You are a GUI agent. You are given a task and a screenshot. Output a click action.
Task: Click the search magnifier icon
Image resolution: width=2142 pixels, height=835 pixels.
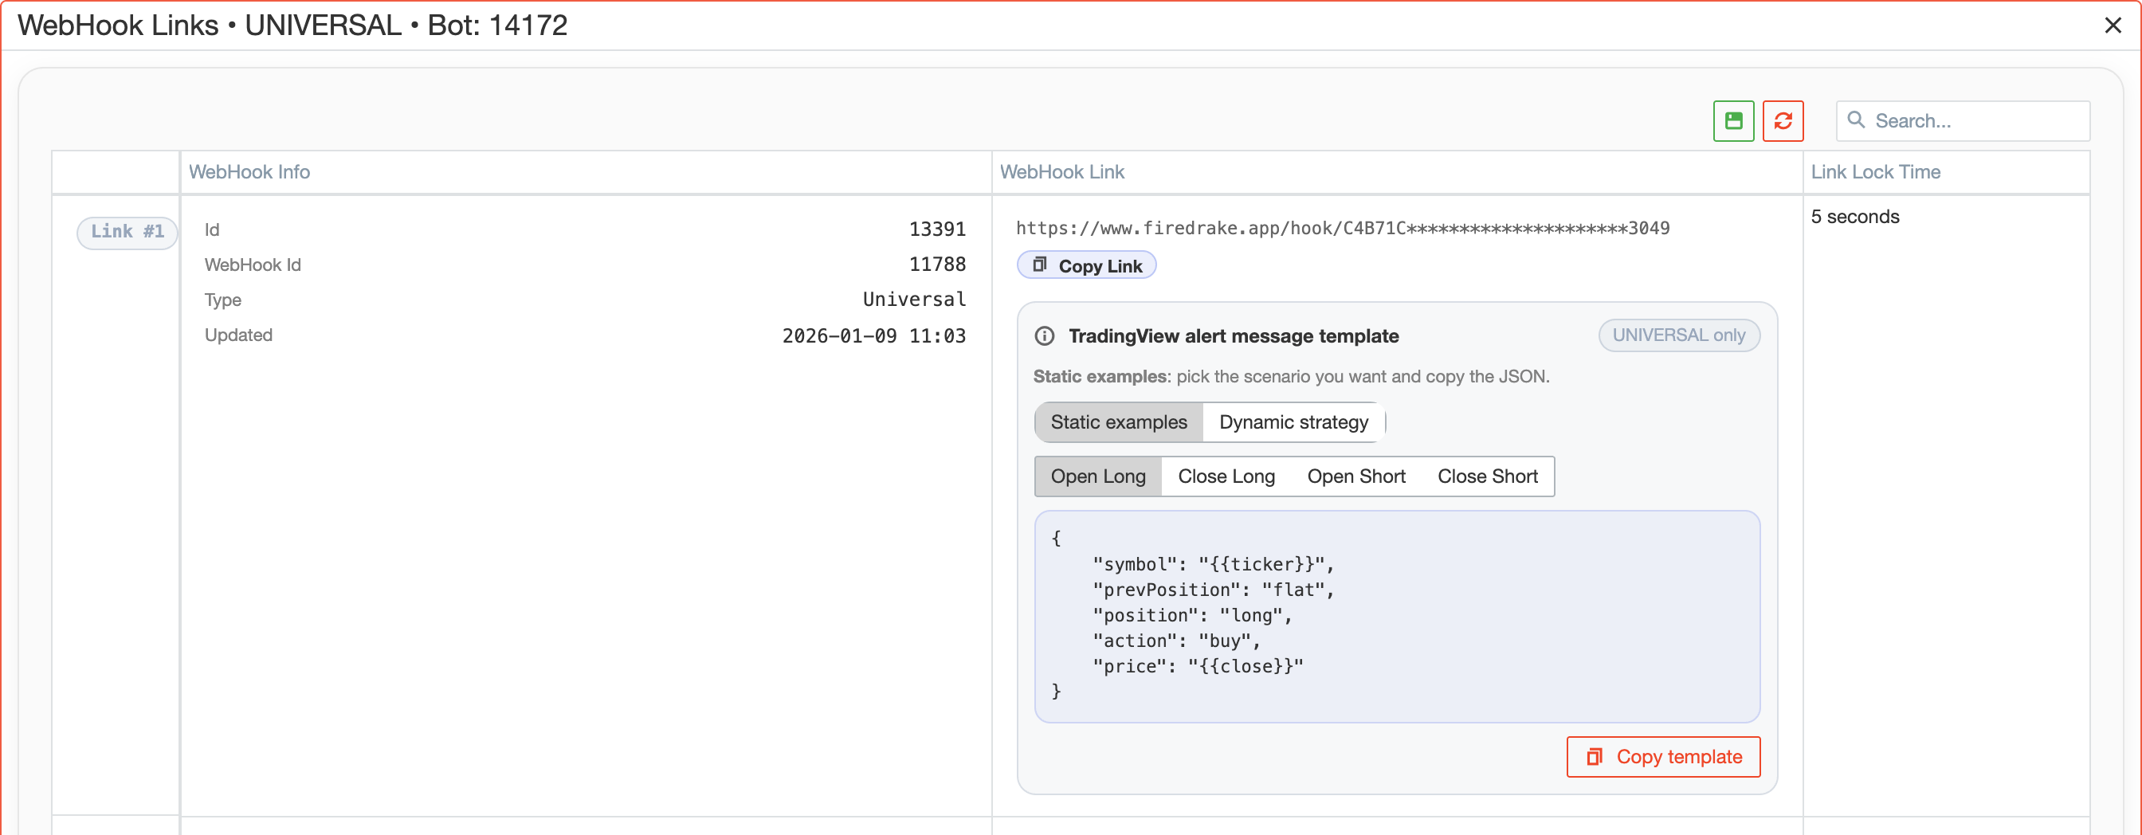(1856, 120)
